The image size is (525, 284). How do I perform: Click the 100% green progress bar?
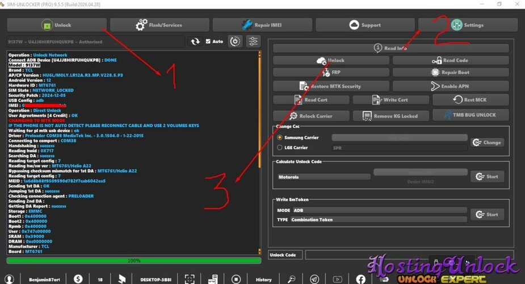(x=134, y=261)
